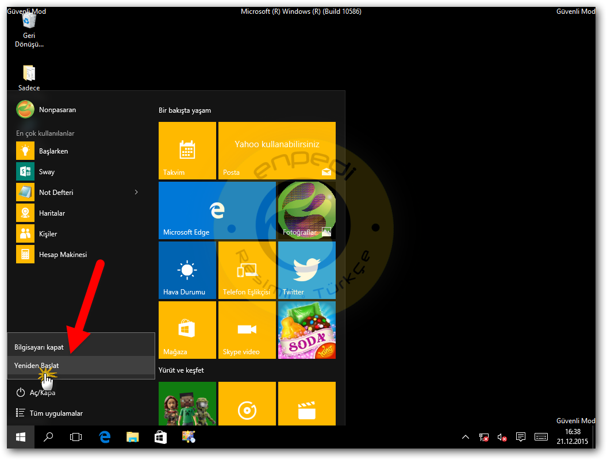
Task: Open the Hava Durumu weather tile
Action: [x=187, y=270]
